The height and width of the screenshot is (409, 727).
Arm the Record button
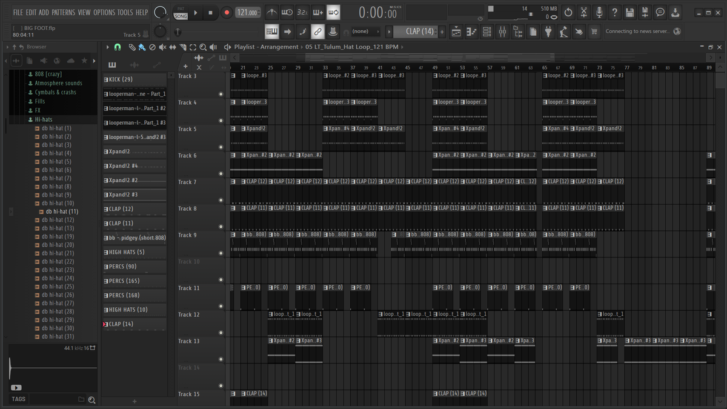(x=227, y=12)
